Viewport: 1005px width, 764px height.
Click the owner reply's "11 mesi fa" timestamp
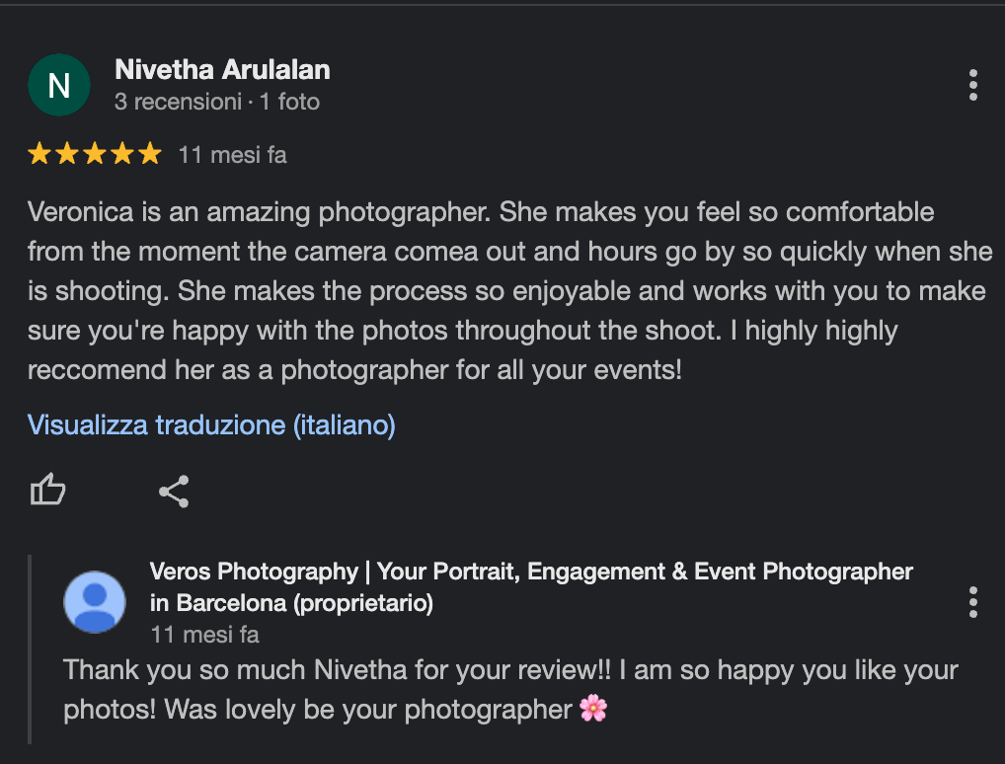204,634
